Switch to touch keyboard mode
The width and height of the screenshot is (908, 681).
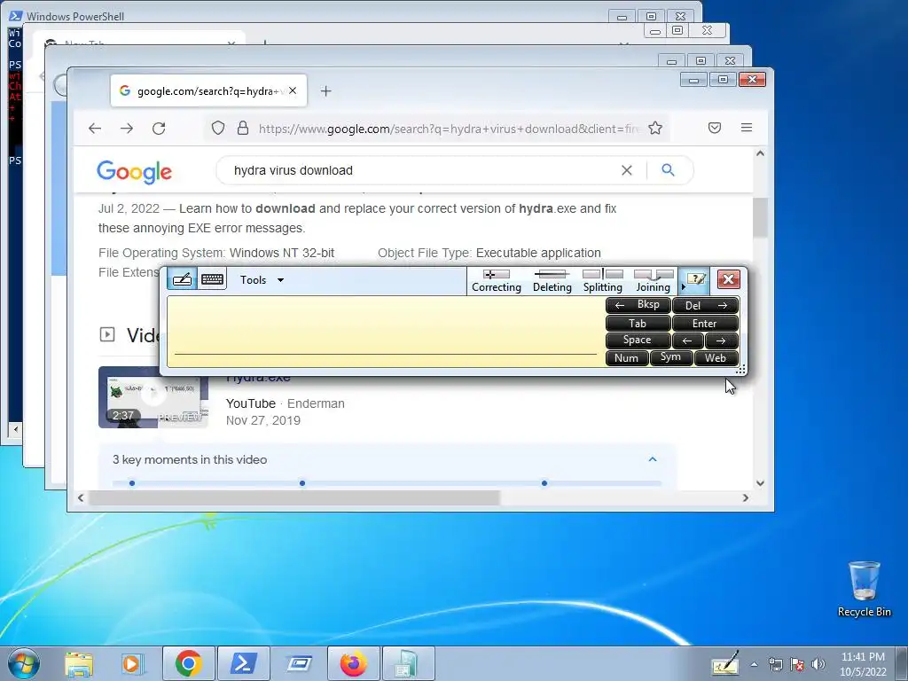point(213,279)
